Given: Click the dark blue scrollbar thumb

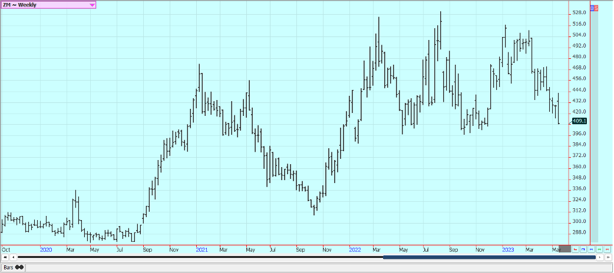Looking at the screenshot, I should (489, 257).
